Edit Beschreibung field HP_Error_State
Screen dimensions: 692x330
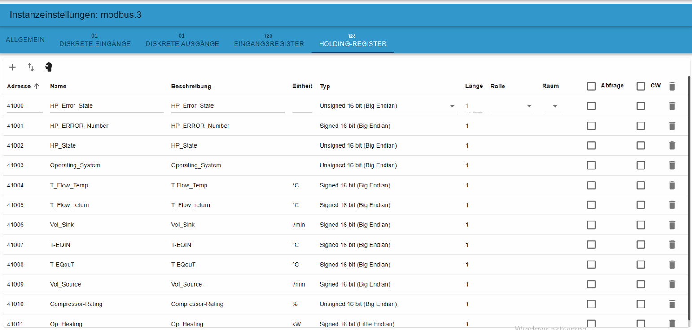coord(228,106)
